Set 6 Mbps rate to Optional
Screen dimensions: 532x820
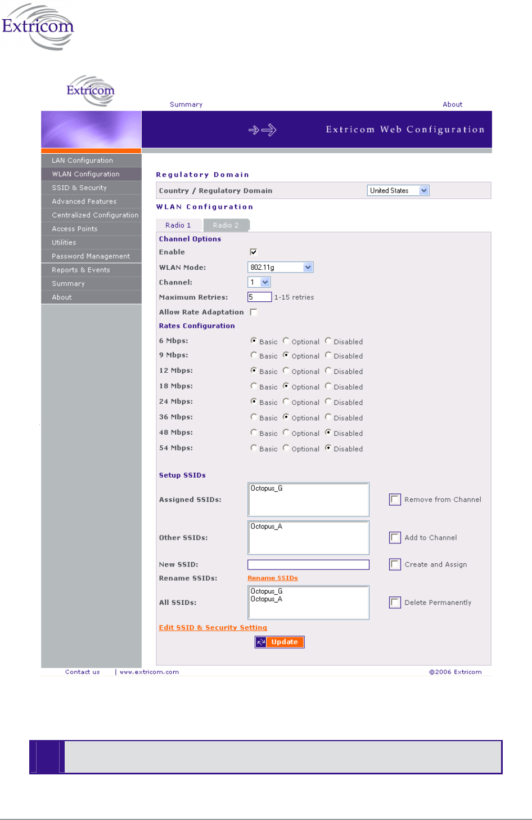(286, 341)
